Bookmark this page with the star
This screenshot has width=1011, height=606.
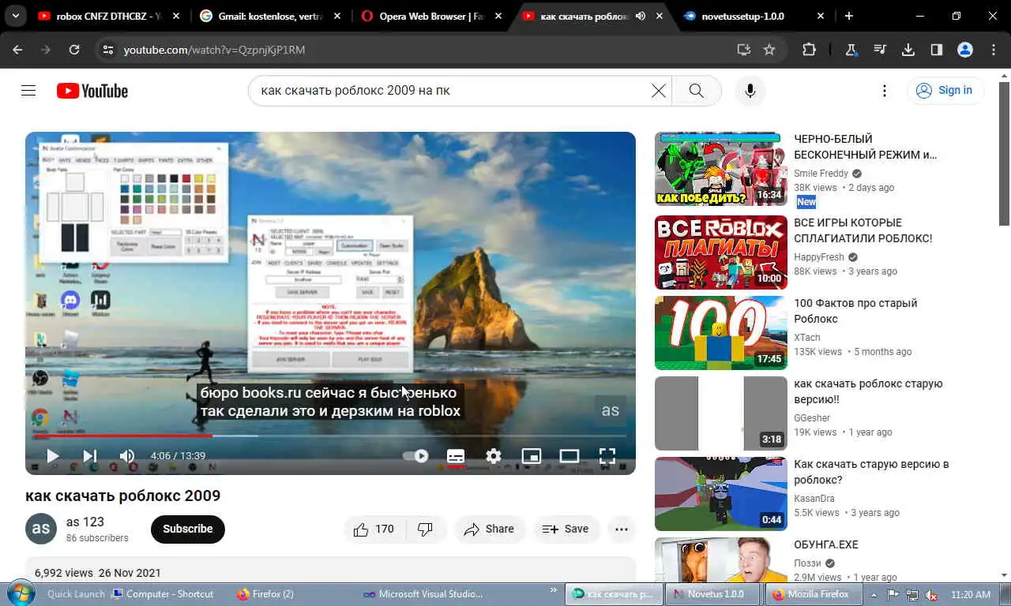[x=769, y=50]
